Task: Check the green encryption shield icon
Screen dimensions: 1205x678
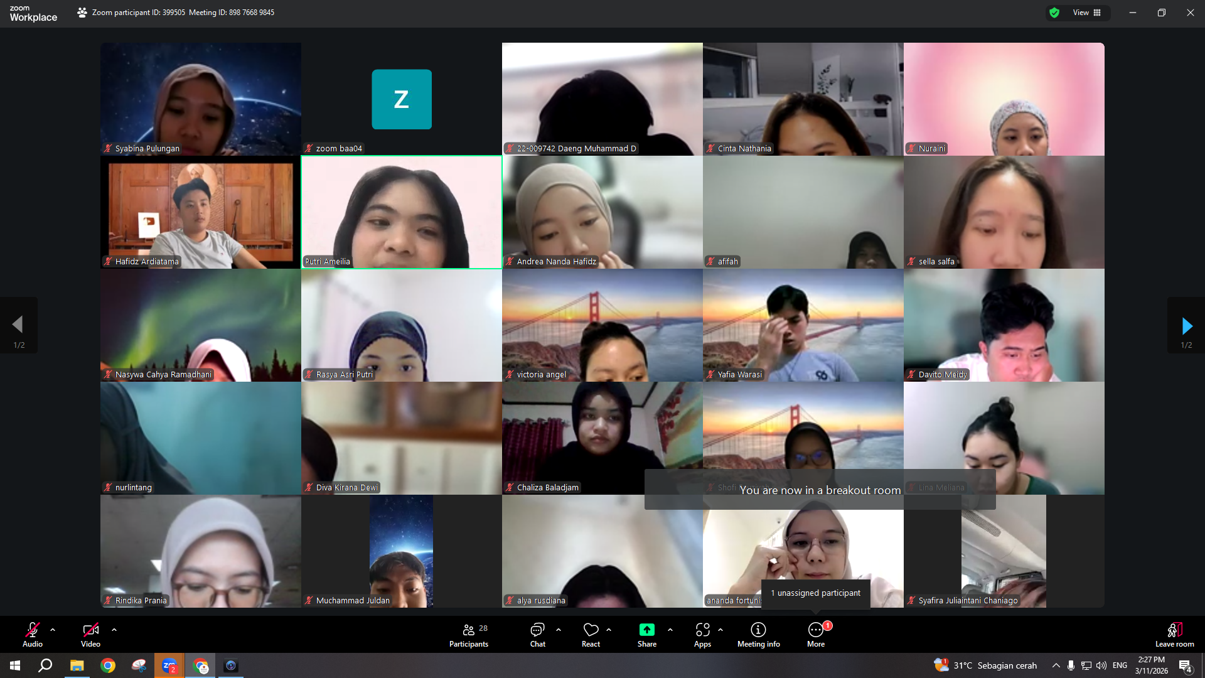Action: point(1054,13)
